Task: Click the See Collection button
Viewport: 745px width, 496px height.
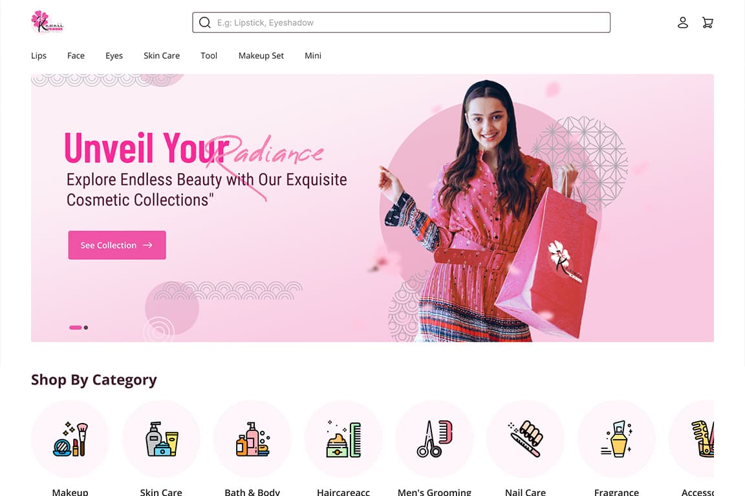Action: [117, 245]
